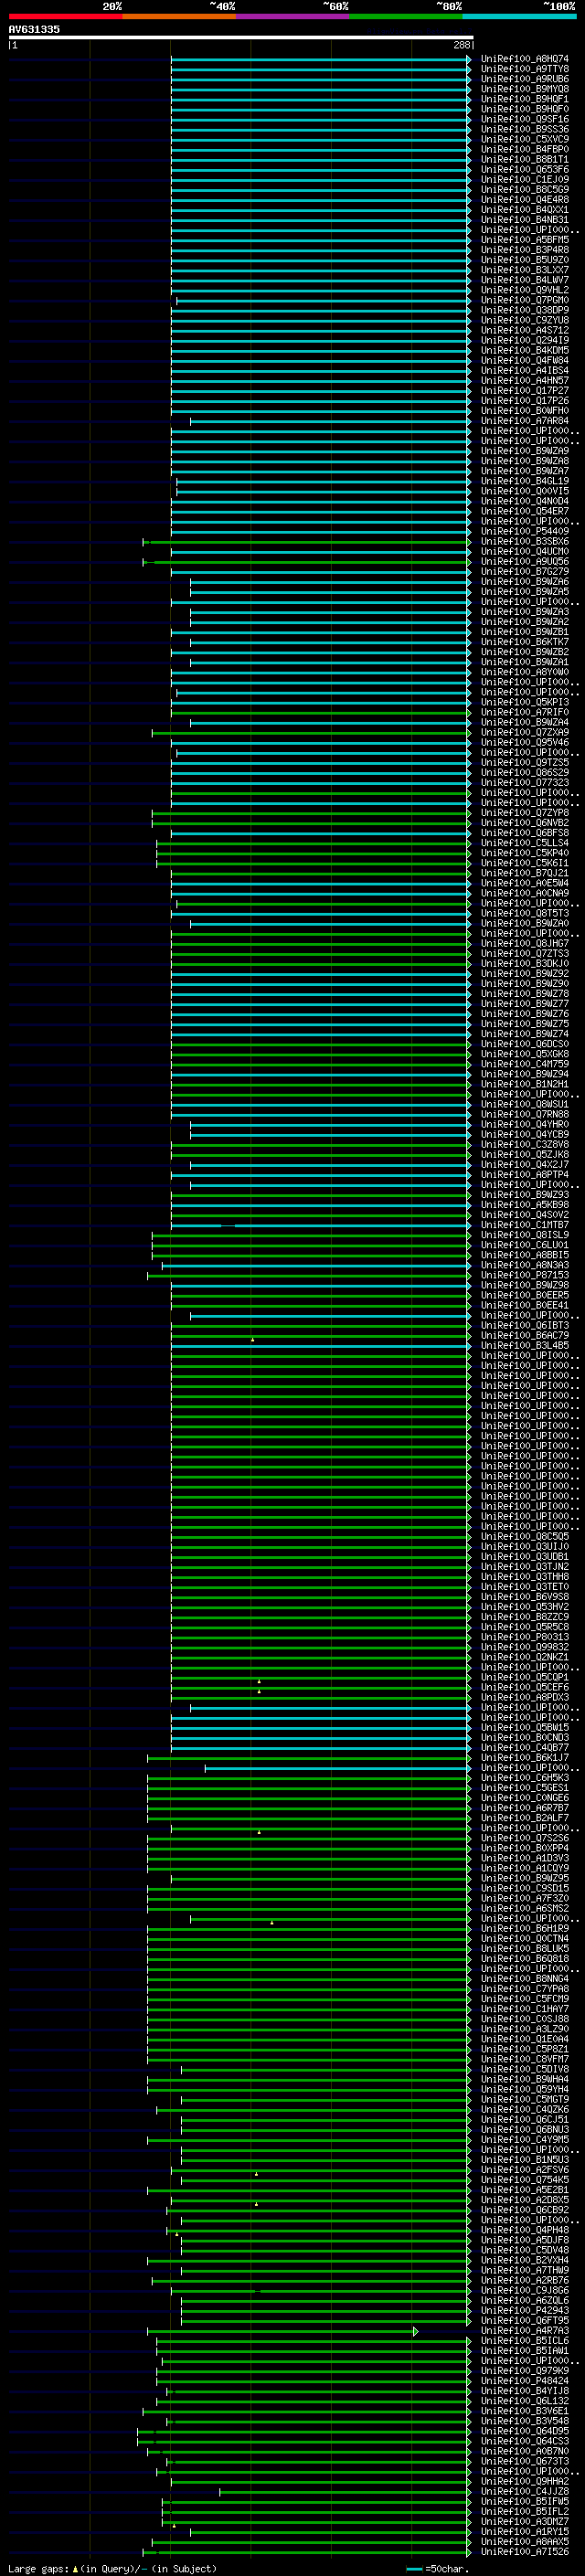This screenshot has height=2576, width=585.
Task: Select the query label AV631335
Action: [34, 29]
